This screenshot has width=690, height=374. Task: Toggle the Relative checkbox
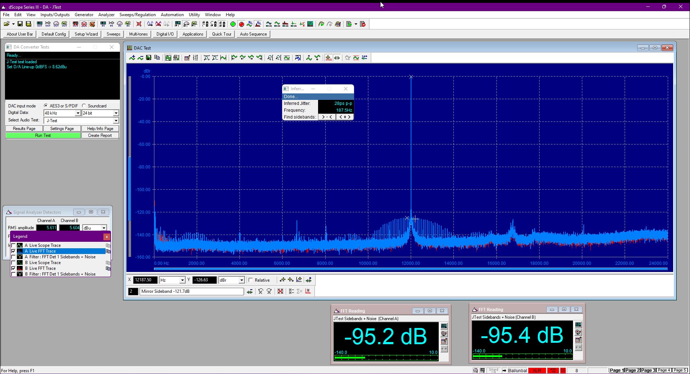click(251, 280)
